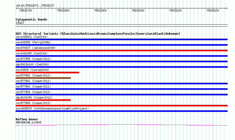
Task: Click the nsv1065902 (Coe2014) label
Action: click(32, 37)
